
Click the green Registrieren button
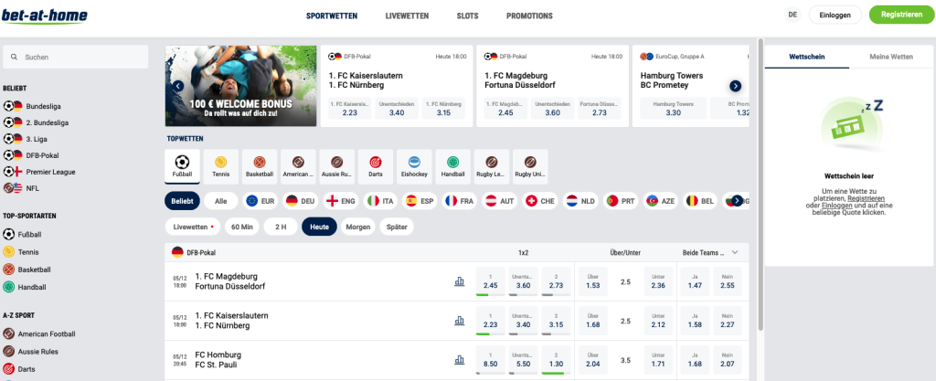point(902,15)
